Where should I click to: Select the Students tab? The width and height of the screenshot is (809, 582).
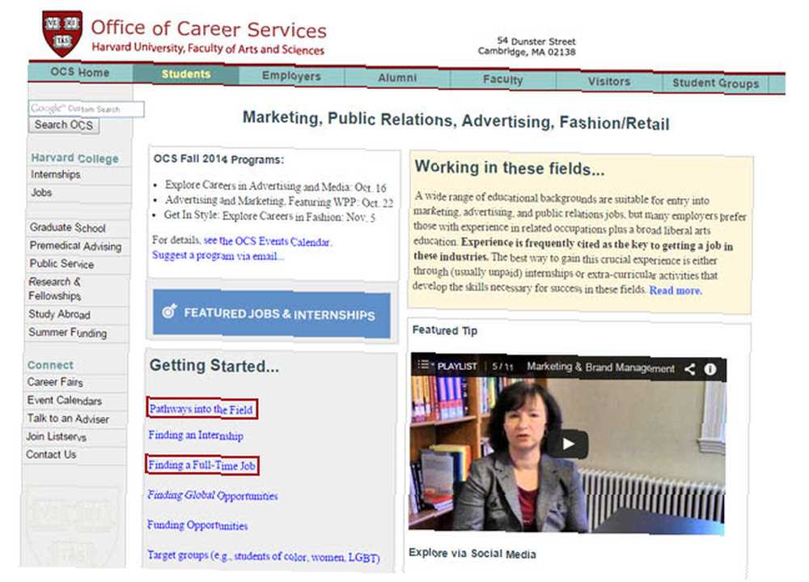(x=186, y=74)
